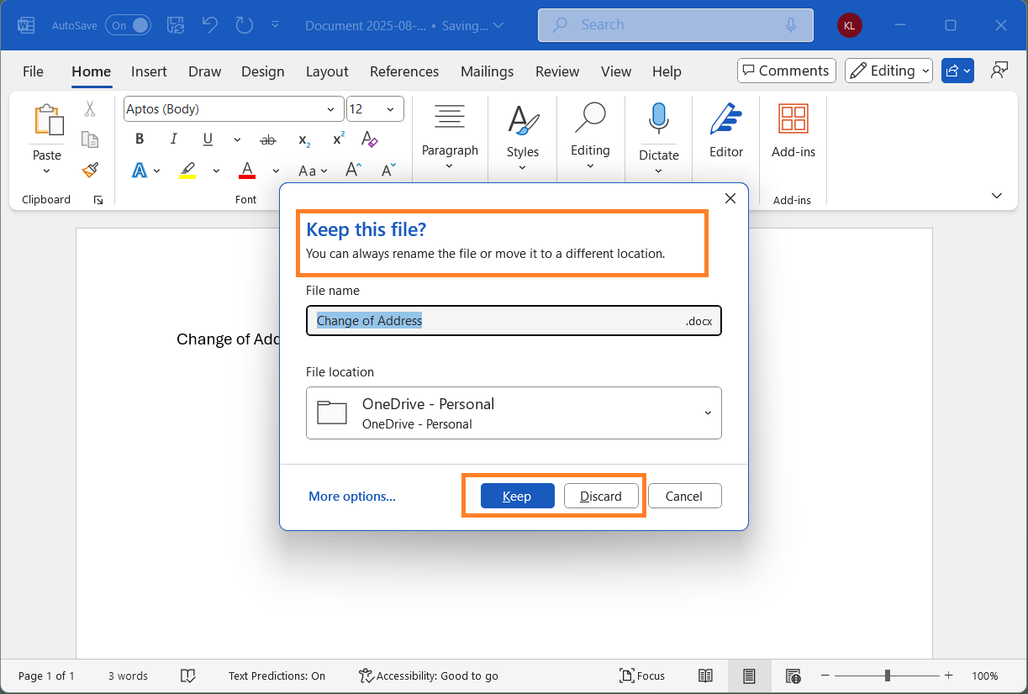The image size is (1028, 694).
Task: Open the font family dropdown
Action: 330,109
